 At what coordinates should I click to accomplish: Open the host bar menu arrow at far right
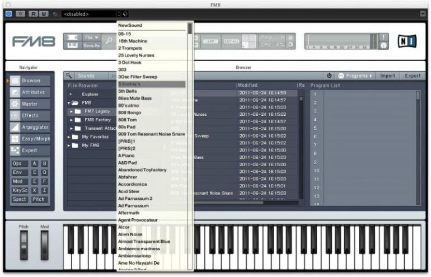(423, 14)
